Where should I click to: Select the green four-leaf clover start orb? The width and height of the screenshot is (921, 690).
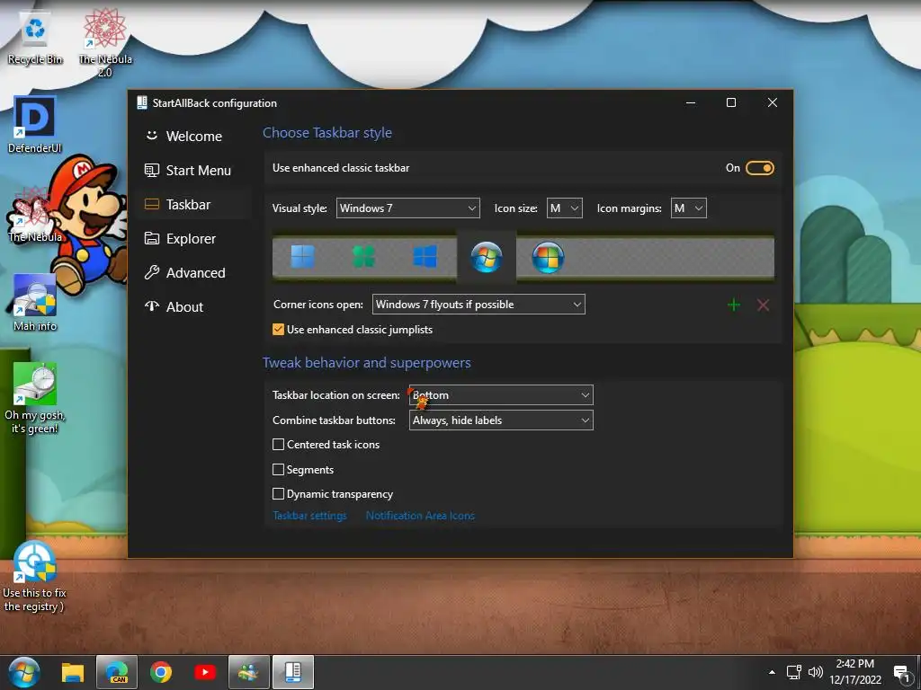(x=363, y=257)
